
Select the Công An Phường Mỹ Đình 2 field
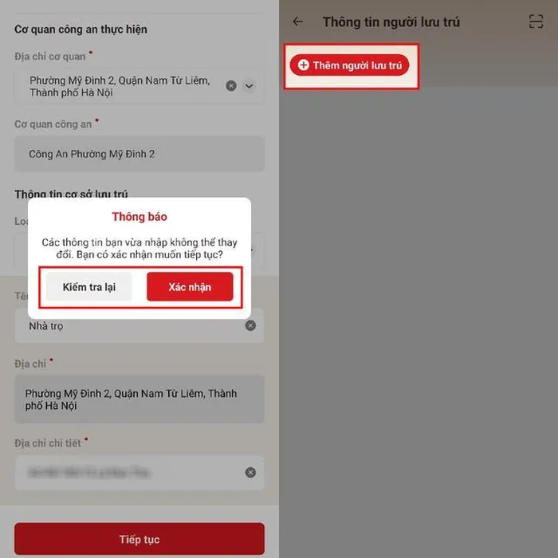(x=139, y=154)
